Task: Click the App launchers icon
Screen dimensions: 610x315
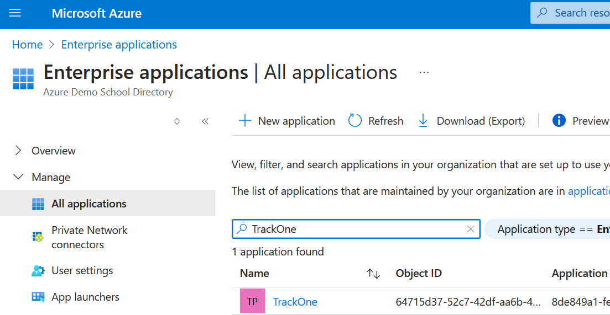Action: [38, 297]
